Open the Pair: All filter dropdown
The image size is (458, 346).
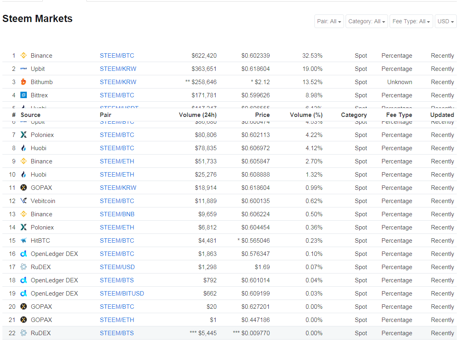coord(329,21)
